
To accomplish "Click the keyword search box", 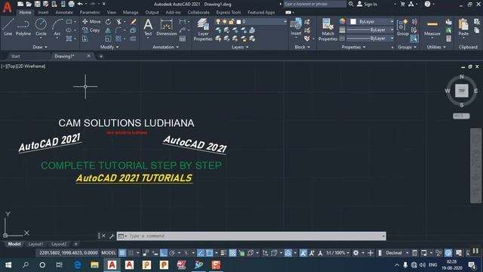I will (315, 4).
